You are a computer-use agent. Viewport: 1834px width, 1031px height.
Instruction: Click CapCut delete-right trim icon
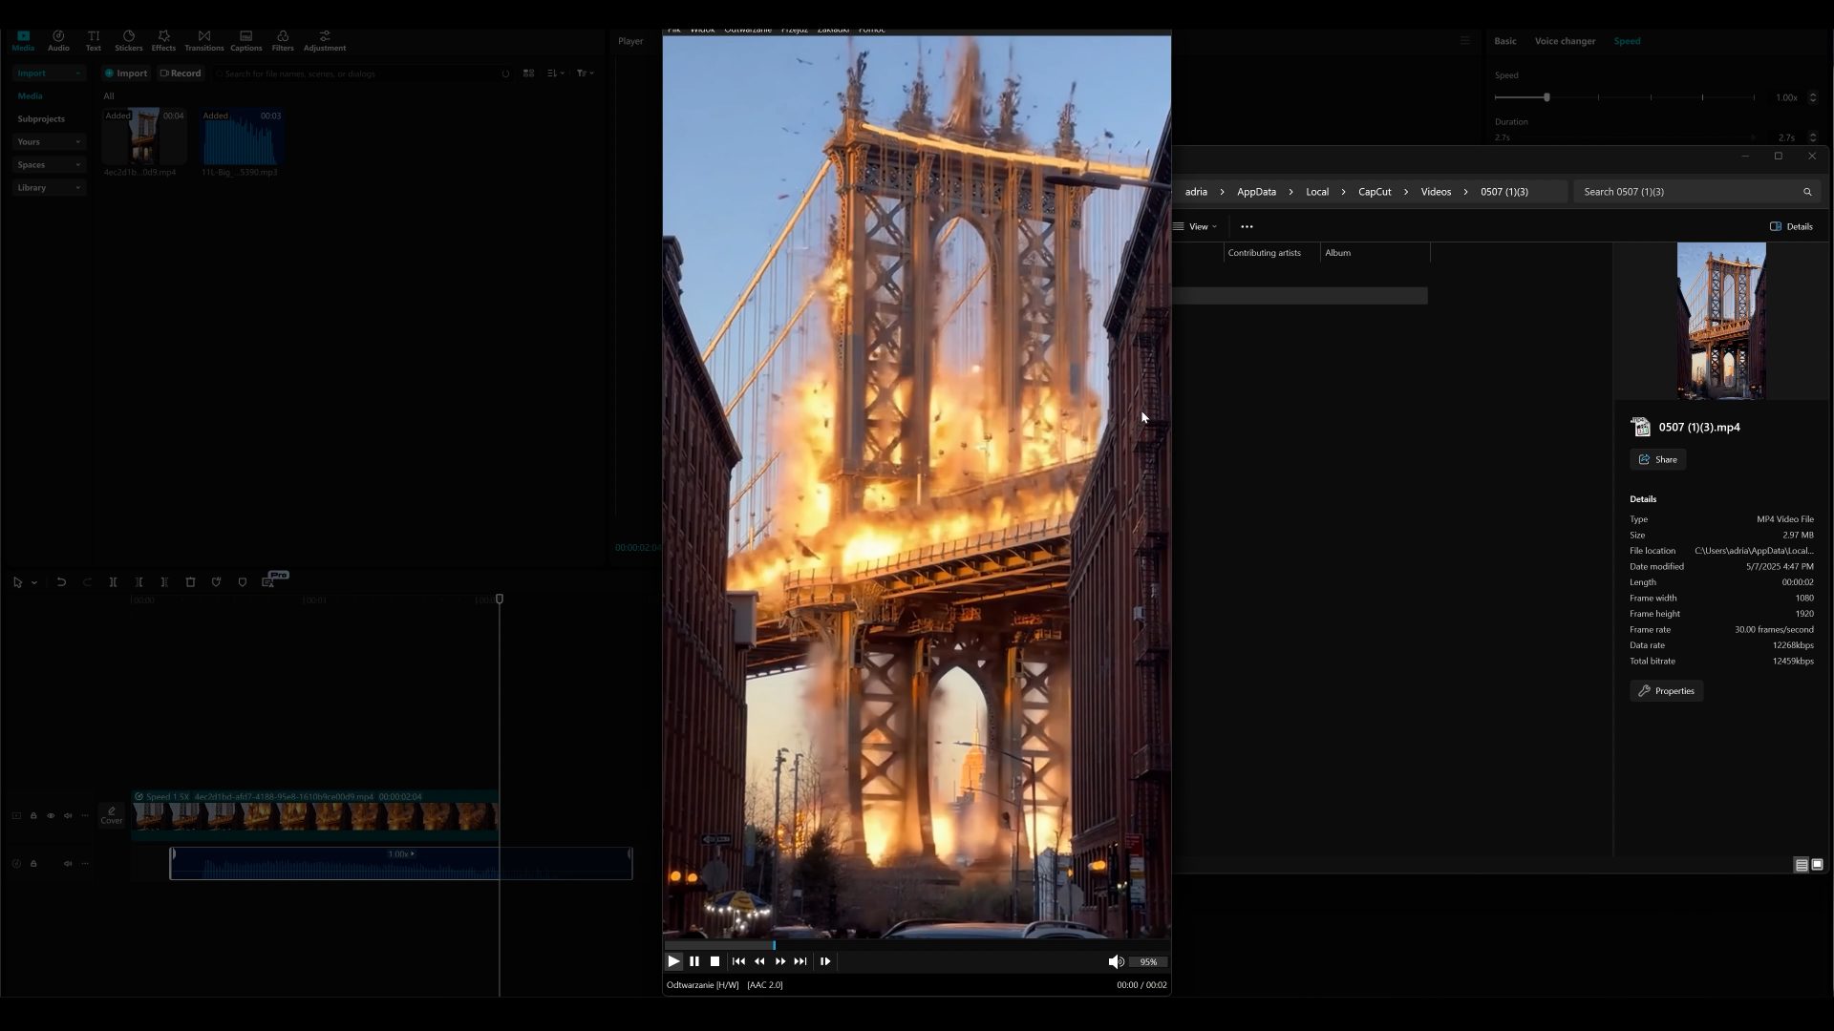click(x=164, y=582)
